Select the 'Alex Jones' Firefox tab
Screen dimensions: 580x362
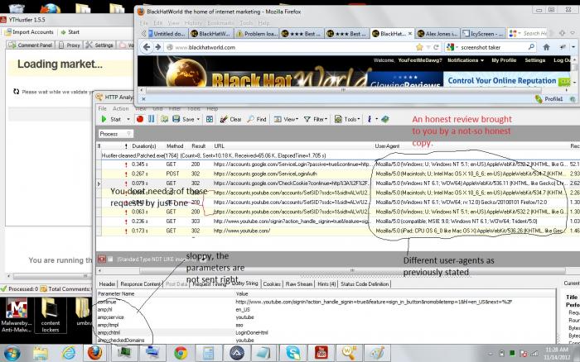click(x=437, y=34)
